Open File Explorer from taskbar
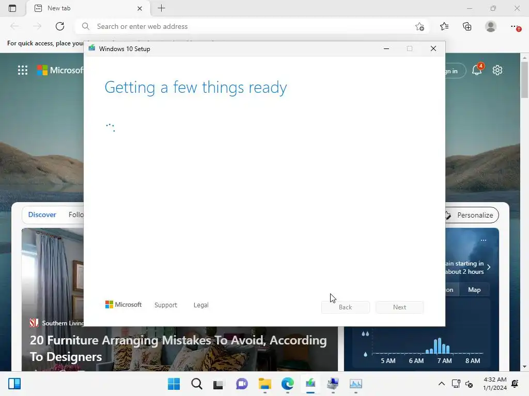 coord(265,384)
